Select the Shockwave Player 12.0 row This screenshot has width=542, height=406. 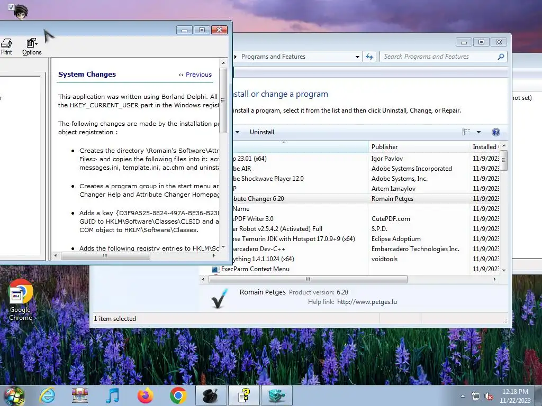pyautogui.click(x=366, y=179)
